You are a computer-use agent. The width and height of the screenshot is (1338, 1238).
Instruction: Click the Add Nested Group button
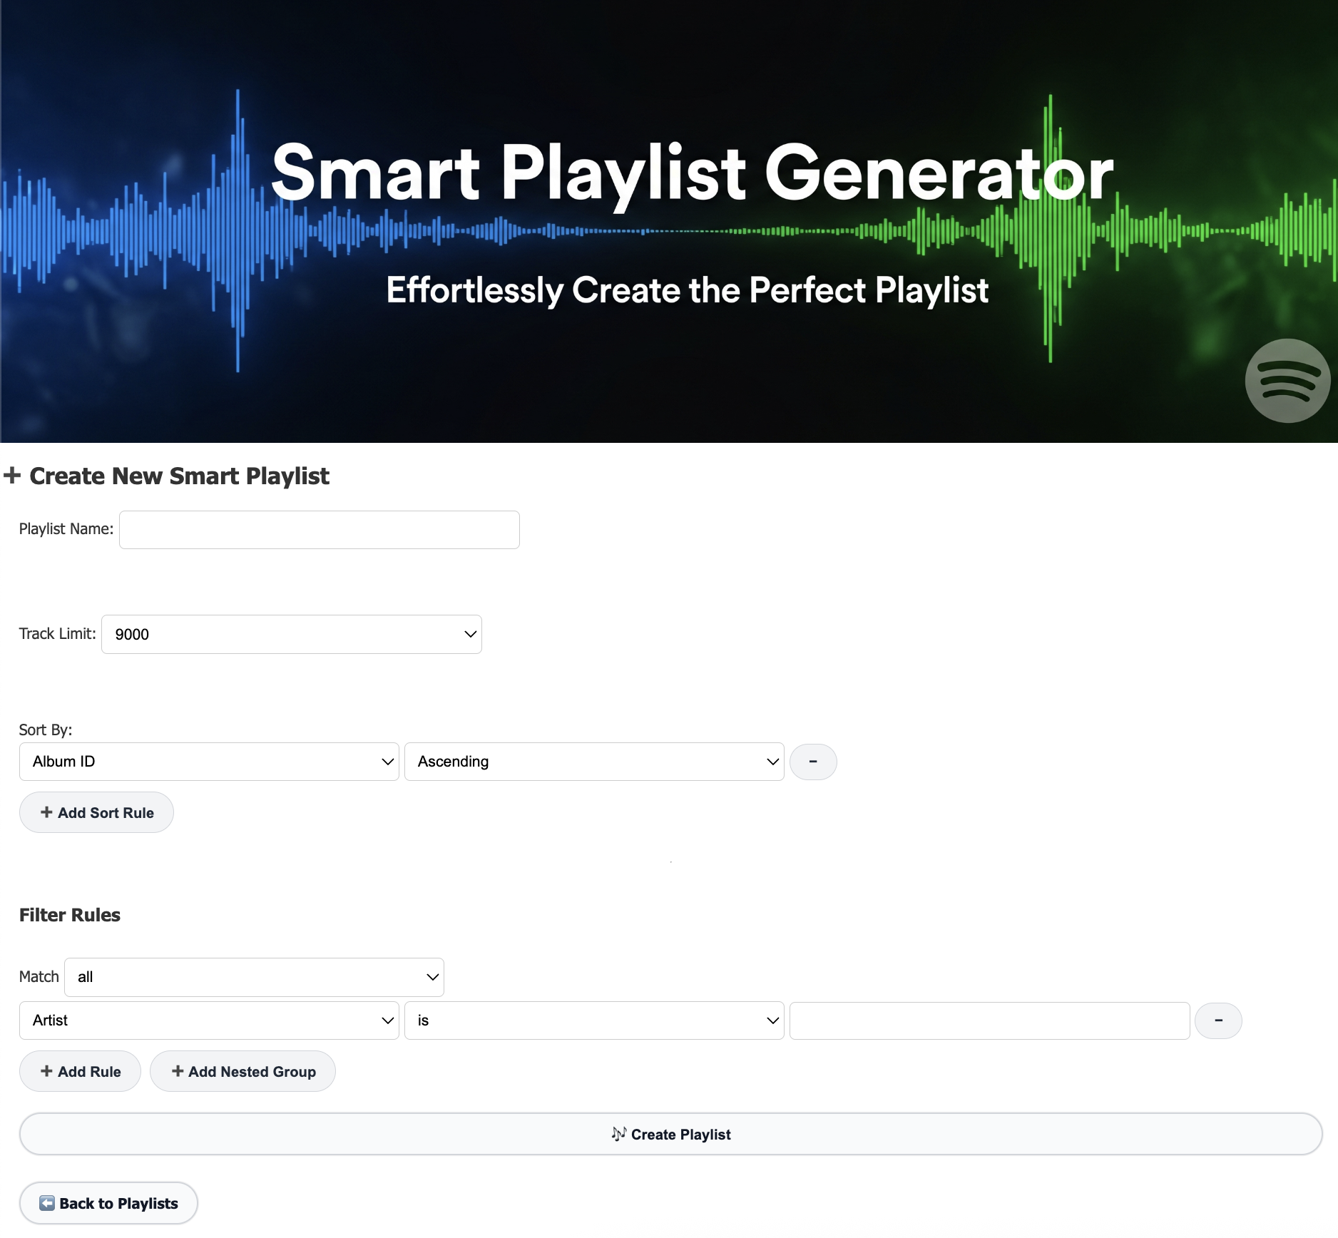tap(243, 1071)
